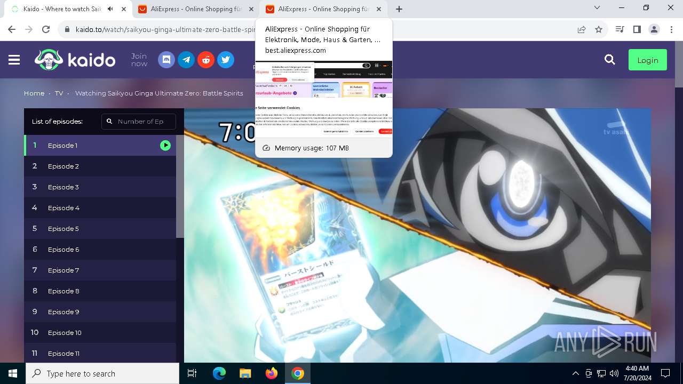Show hidden system tray icons
The height and width of the screenshot is (384, 683).
click(x=575, y=373)
